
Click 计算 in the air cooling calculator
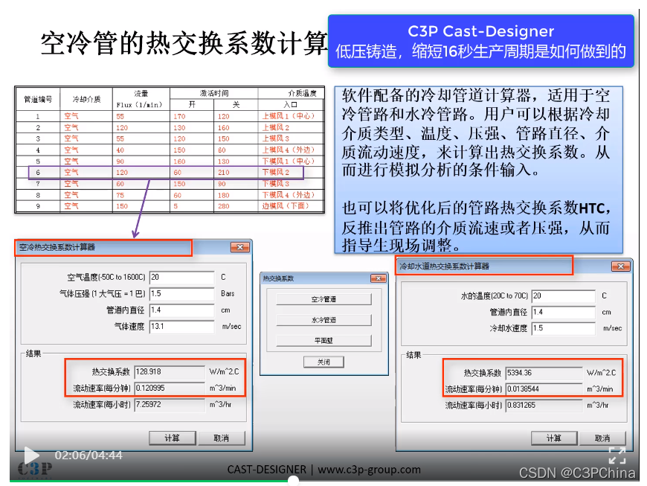pyautogui.click(x=172, y=438)
